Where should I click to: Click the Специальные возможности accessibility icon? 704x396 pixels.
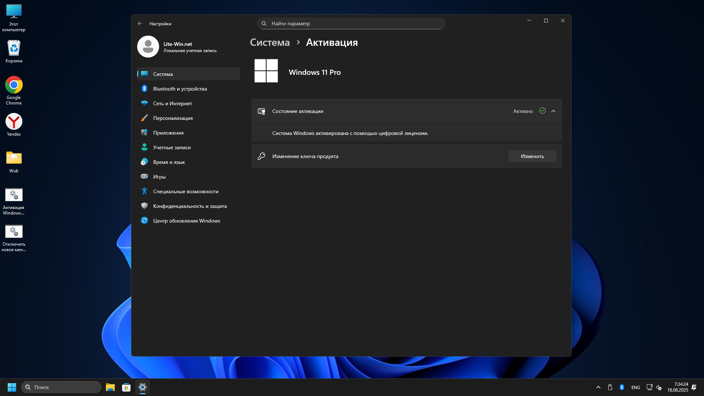click(x=144, y=191)
